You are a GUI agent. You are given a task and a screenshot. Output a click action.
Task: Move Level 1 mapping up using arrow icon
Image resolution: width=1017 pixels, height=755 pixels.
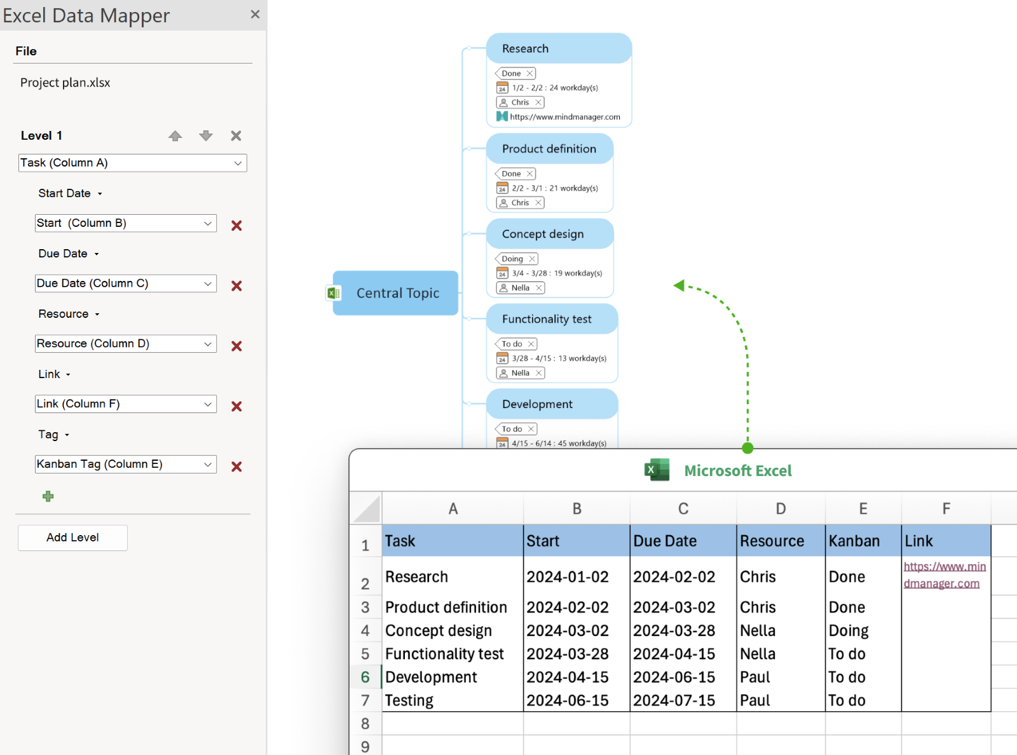(x=175, y=135)
